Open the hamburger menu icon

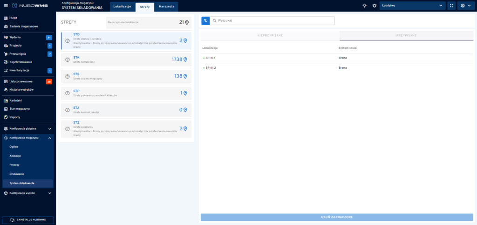coord(6,6)
